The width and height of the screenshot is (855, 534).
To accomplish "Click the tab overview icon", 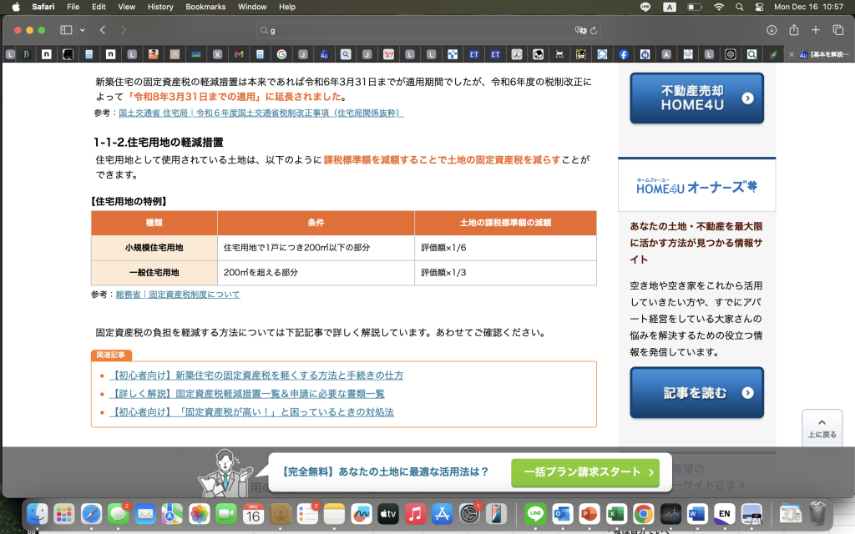I will point(837,29).
